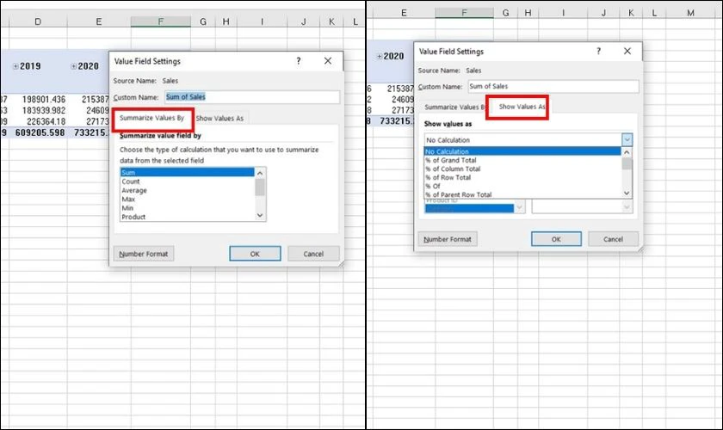Select column E header in right sheet
This screenshot has height=430, width=723.
pyautogui.click(x=404, y=13)
